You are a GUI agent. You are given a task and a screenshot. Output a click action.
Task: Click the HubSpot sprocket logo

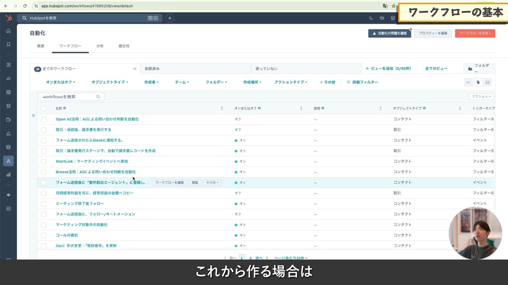click(8, 18)
